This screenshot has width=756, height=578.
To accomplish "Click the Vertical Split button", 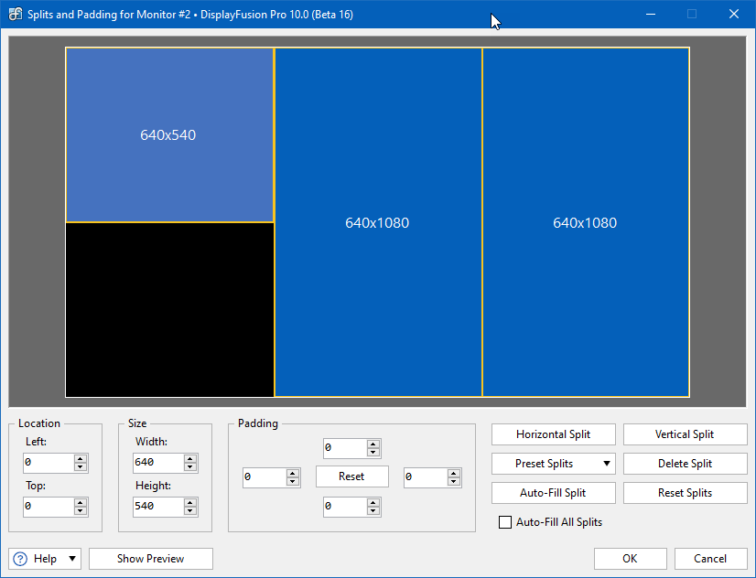I will (684, 434).
